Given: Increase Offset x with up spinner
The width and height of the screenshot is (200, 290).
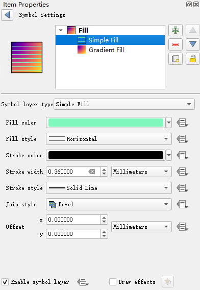Looking at the screenshot, I should [x=104, y=217].
